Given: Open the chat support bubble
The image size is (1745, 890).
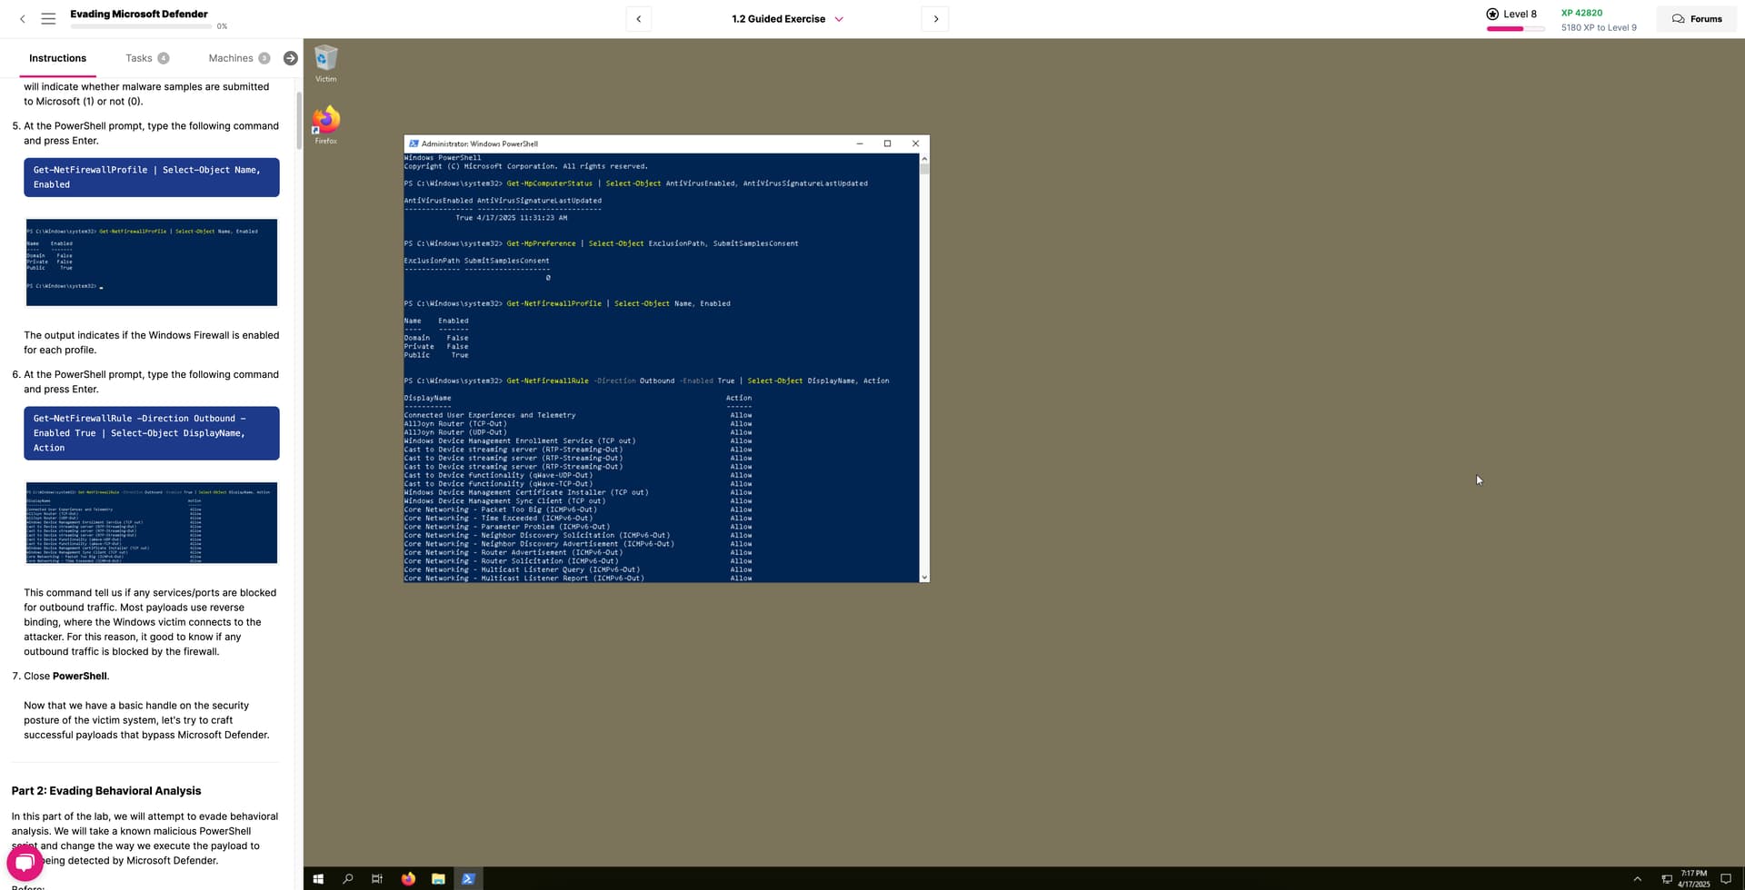Looking at the screenshot, I should point(25,863).
